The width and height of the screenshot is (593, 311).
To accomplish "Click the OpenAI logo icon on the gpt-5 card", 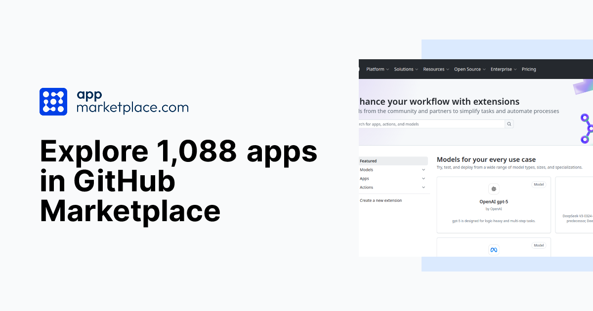I will point(493,189).
